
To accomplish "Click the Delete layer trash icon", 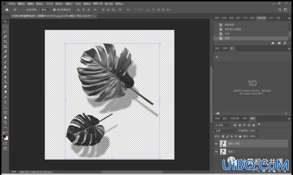I will click(285, 171).
